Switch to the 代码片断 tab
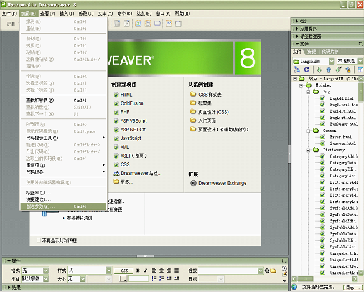This screenshot has width=364, height=292. [x=330, y=52]
